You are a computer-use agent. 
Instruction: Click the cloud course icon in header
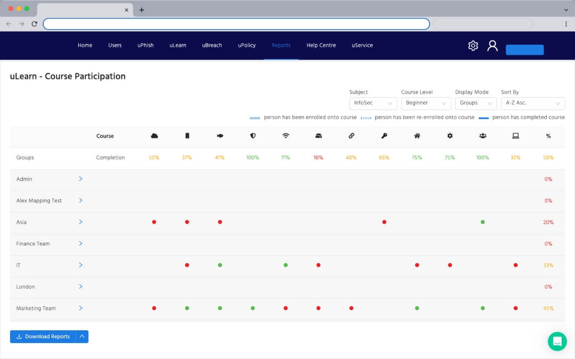154,136
